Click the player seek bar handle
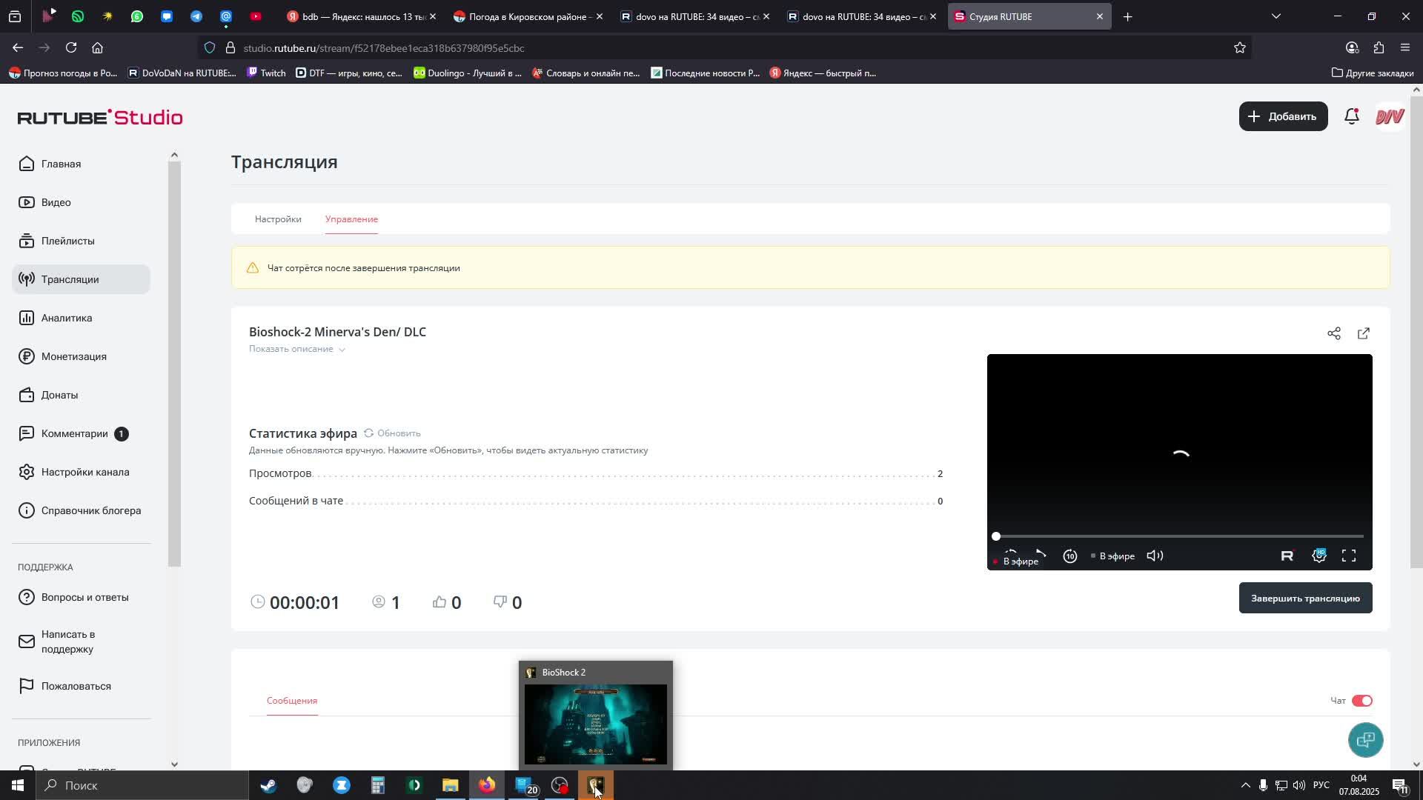The image size is (1423, 800). (996, 536)
